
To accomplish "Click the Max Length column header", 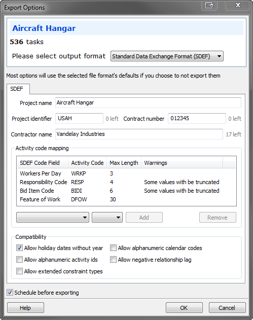I will (124, 163).
